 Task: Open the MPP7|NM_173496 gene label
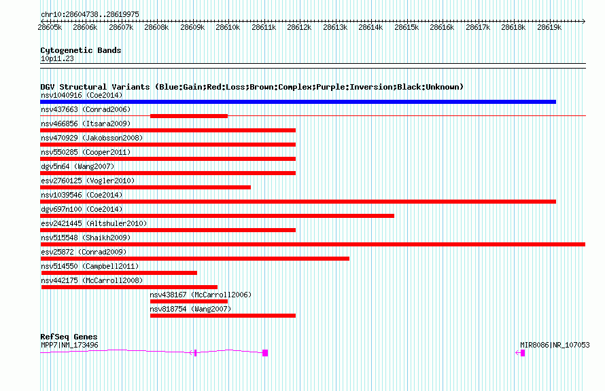pos(69,345)
